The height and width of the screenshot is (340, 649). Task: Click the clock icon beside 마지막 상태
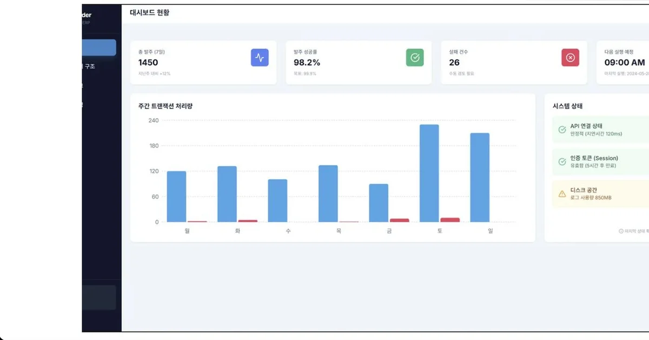point(621,231)
